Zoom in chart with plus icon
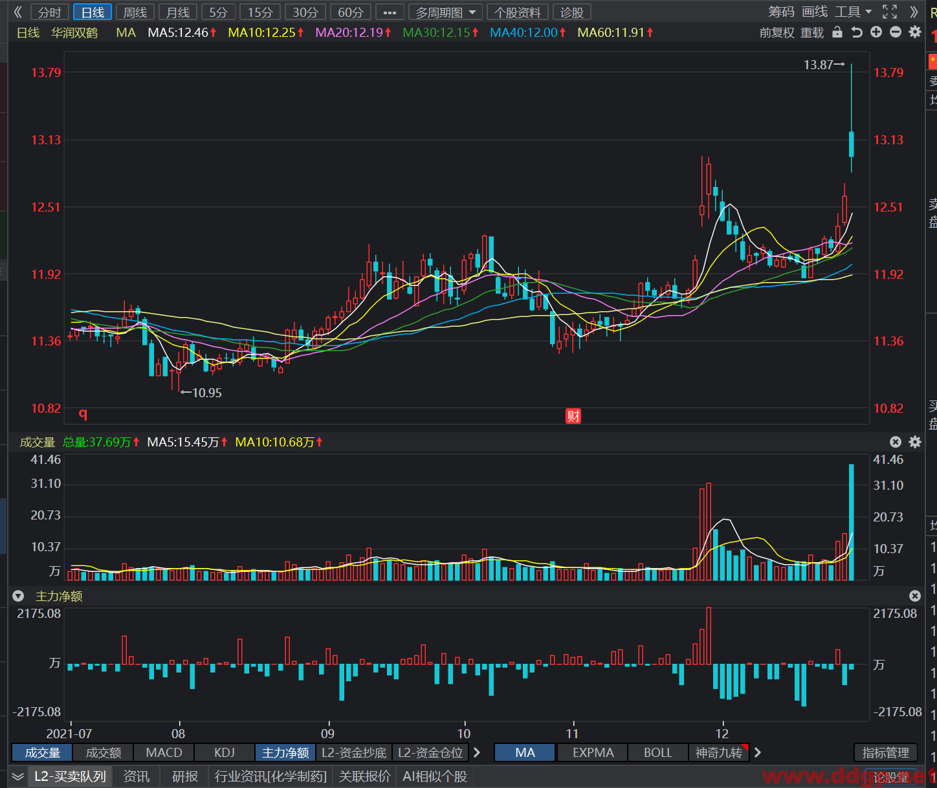Screen dimensions: 937x788 click(876, 32)
